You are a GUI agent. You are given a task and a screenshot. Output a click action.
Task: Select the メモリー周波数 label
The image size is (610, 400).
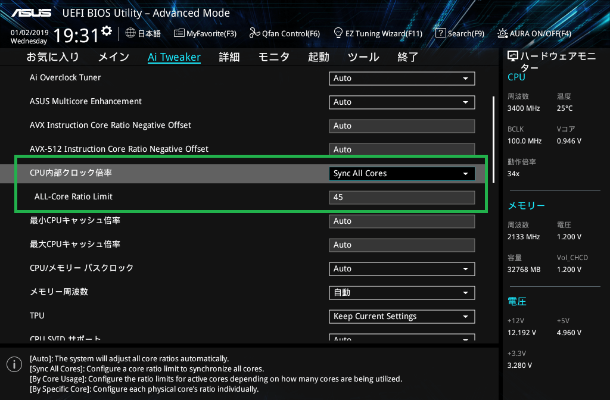pyautogui.click(x=59, y=292)
